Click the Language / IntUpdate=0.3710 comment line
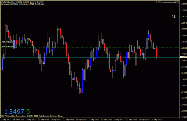Screen dimensions: 187x121 click(23, 4)
